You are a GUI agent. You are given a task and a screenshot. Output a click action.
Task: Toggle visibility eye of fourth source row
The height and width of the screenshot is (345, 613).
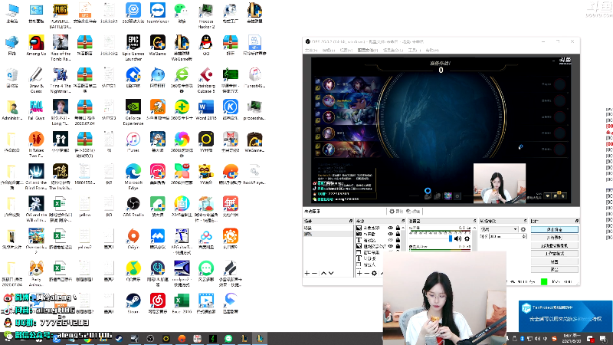[x=390, y=246]
